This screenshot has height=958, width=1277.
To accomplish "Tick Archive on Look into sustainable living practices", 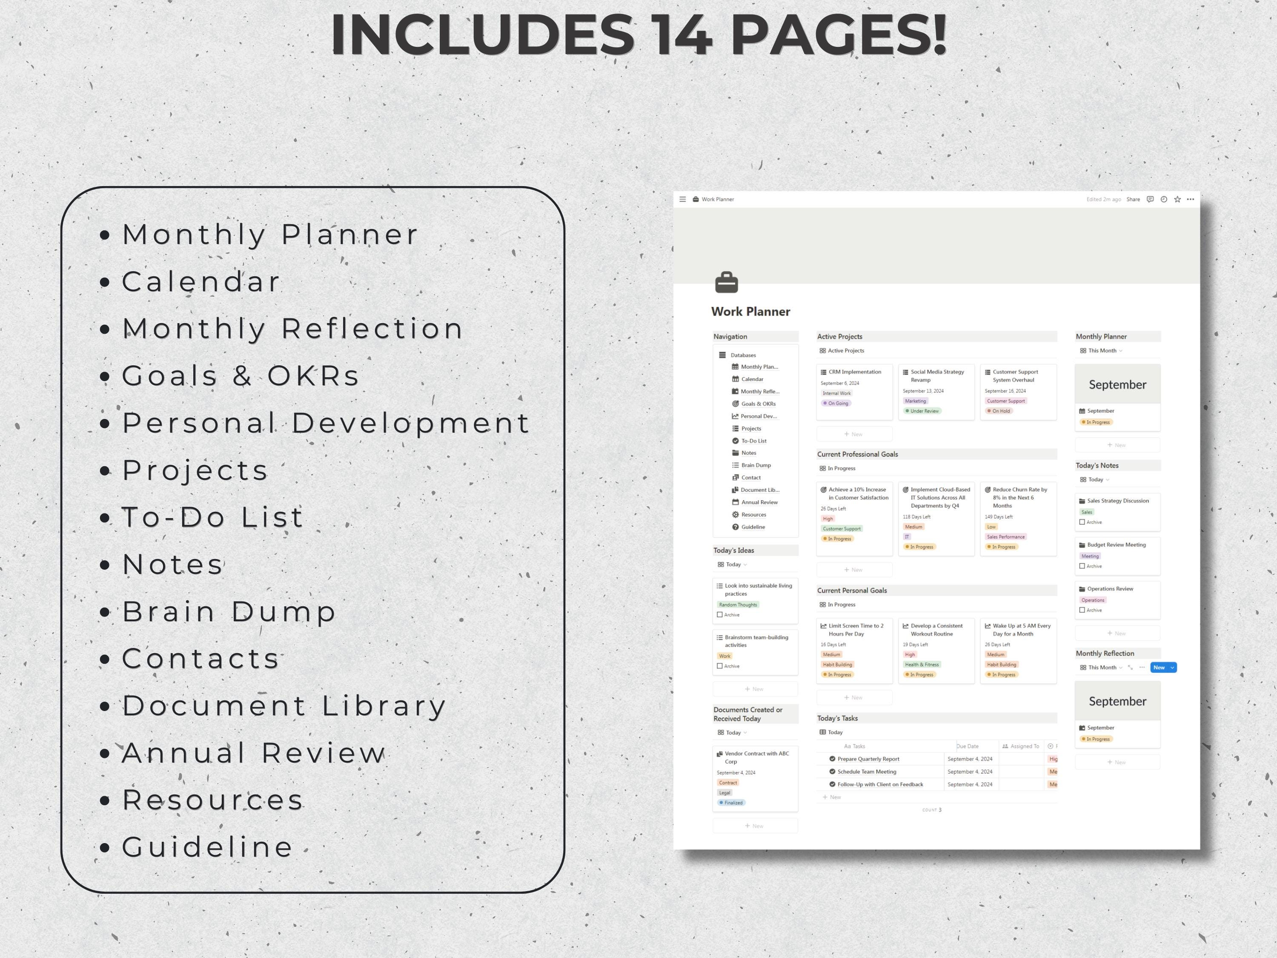I will (x=720, y=615).
